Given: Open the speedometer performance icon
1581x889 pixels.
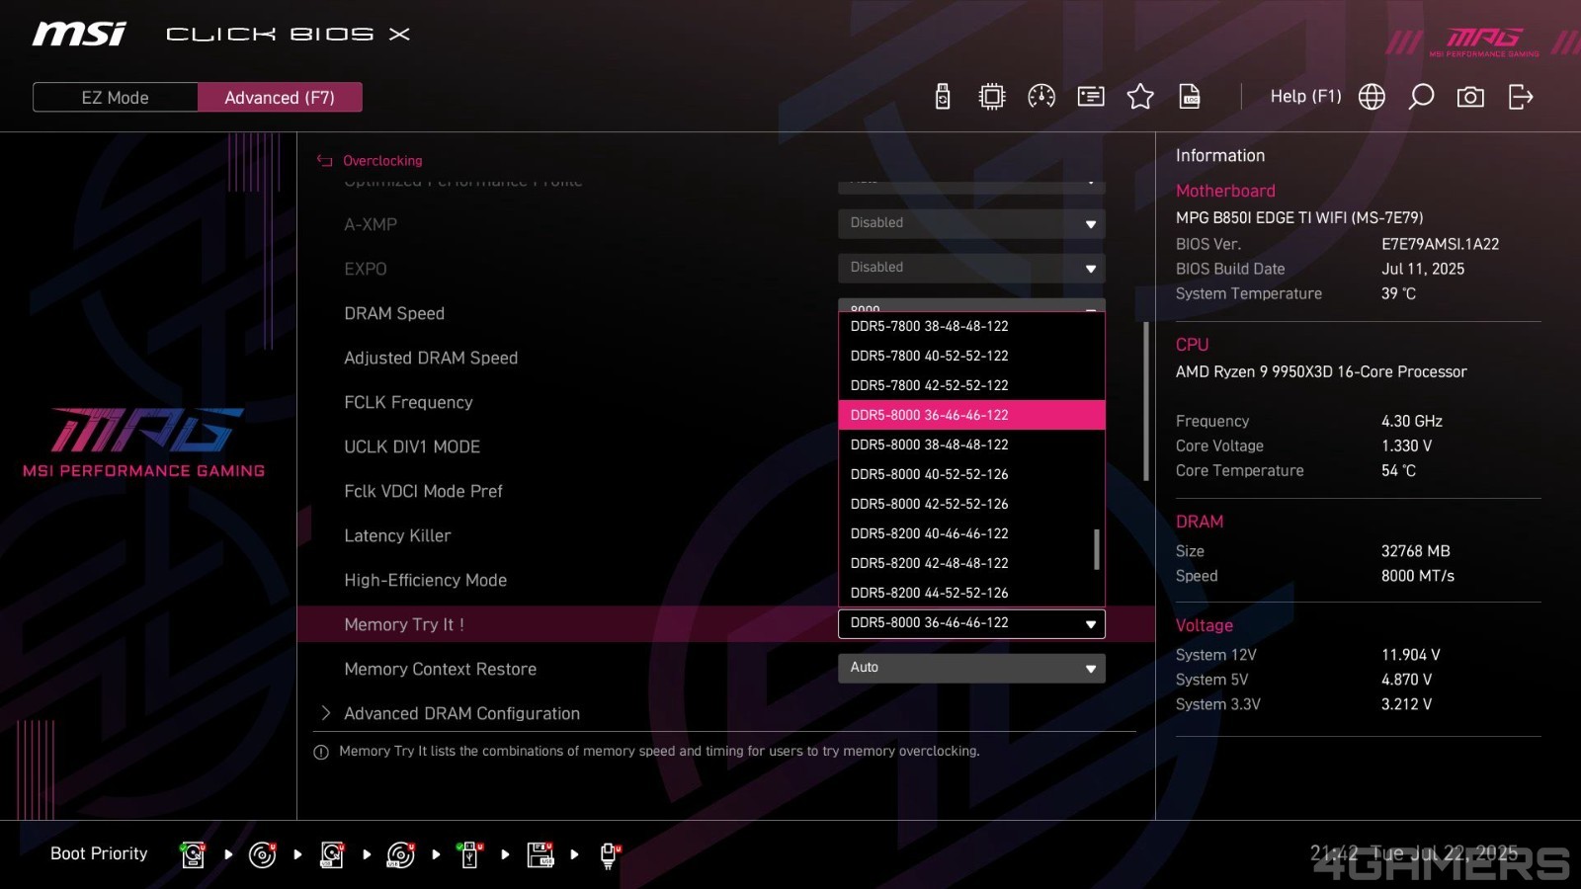Looking at the screenshot, I should coord(1041,97).
